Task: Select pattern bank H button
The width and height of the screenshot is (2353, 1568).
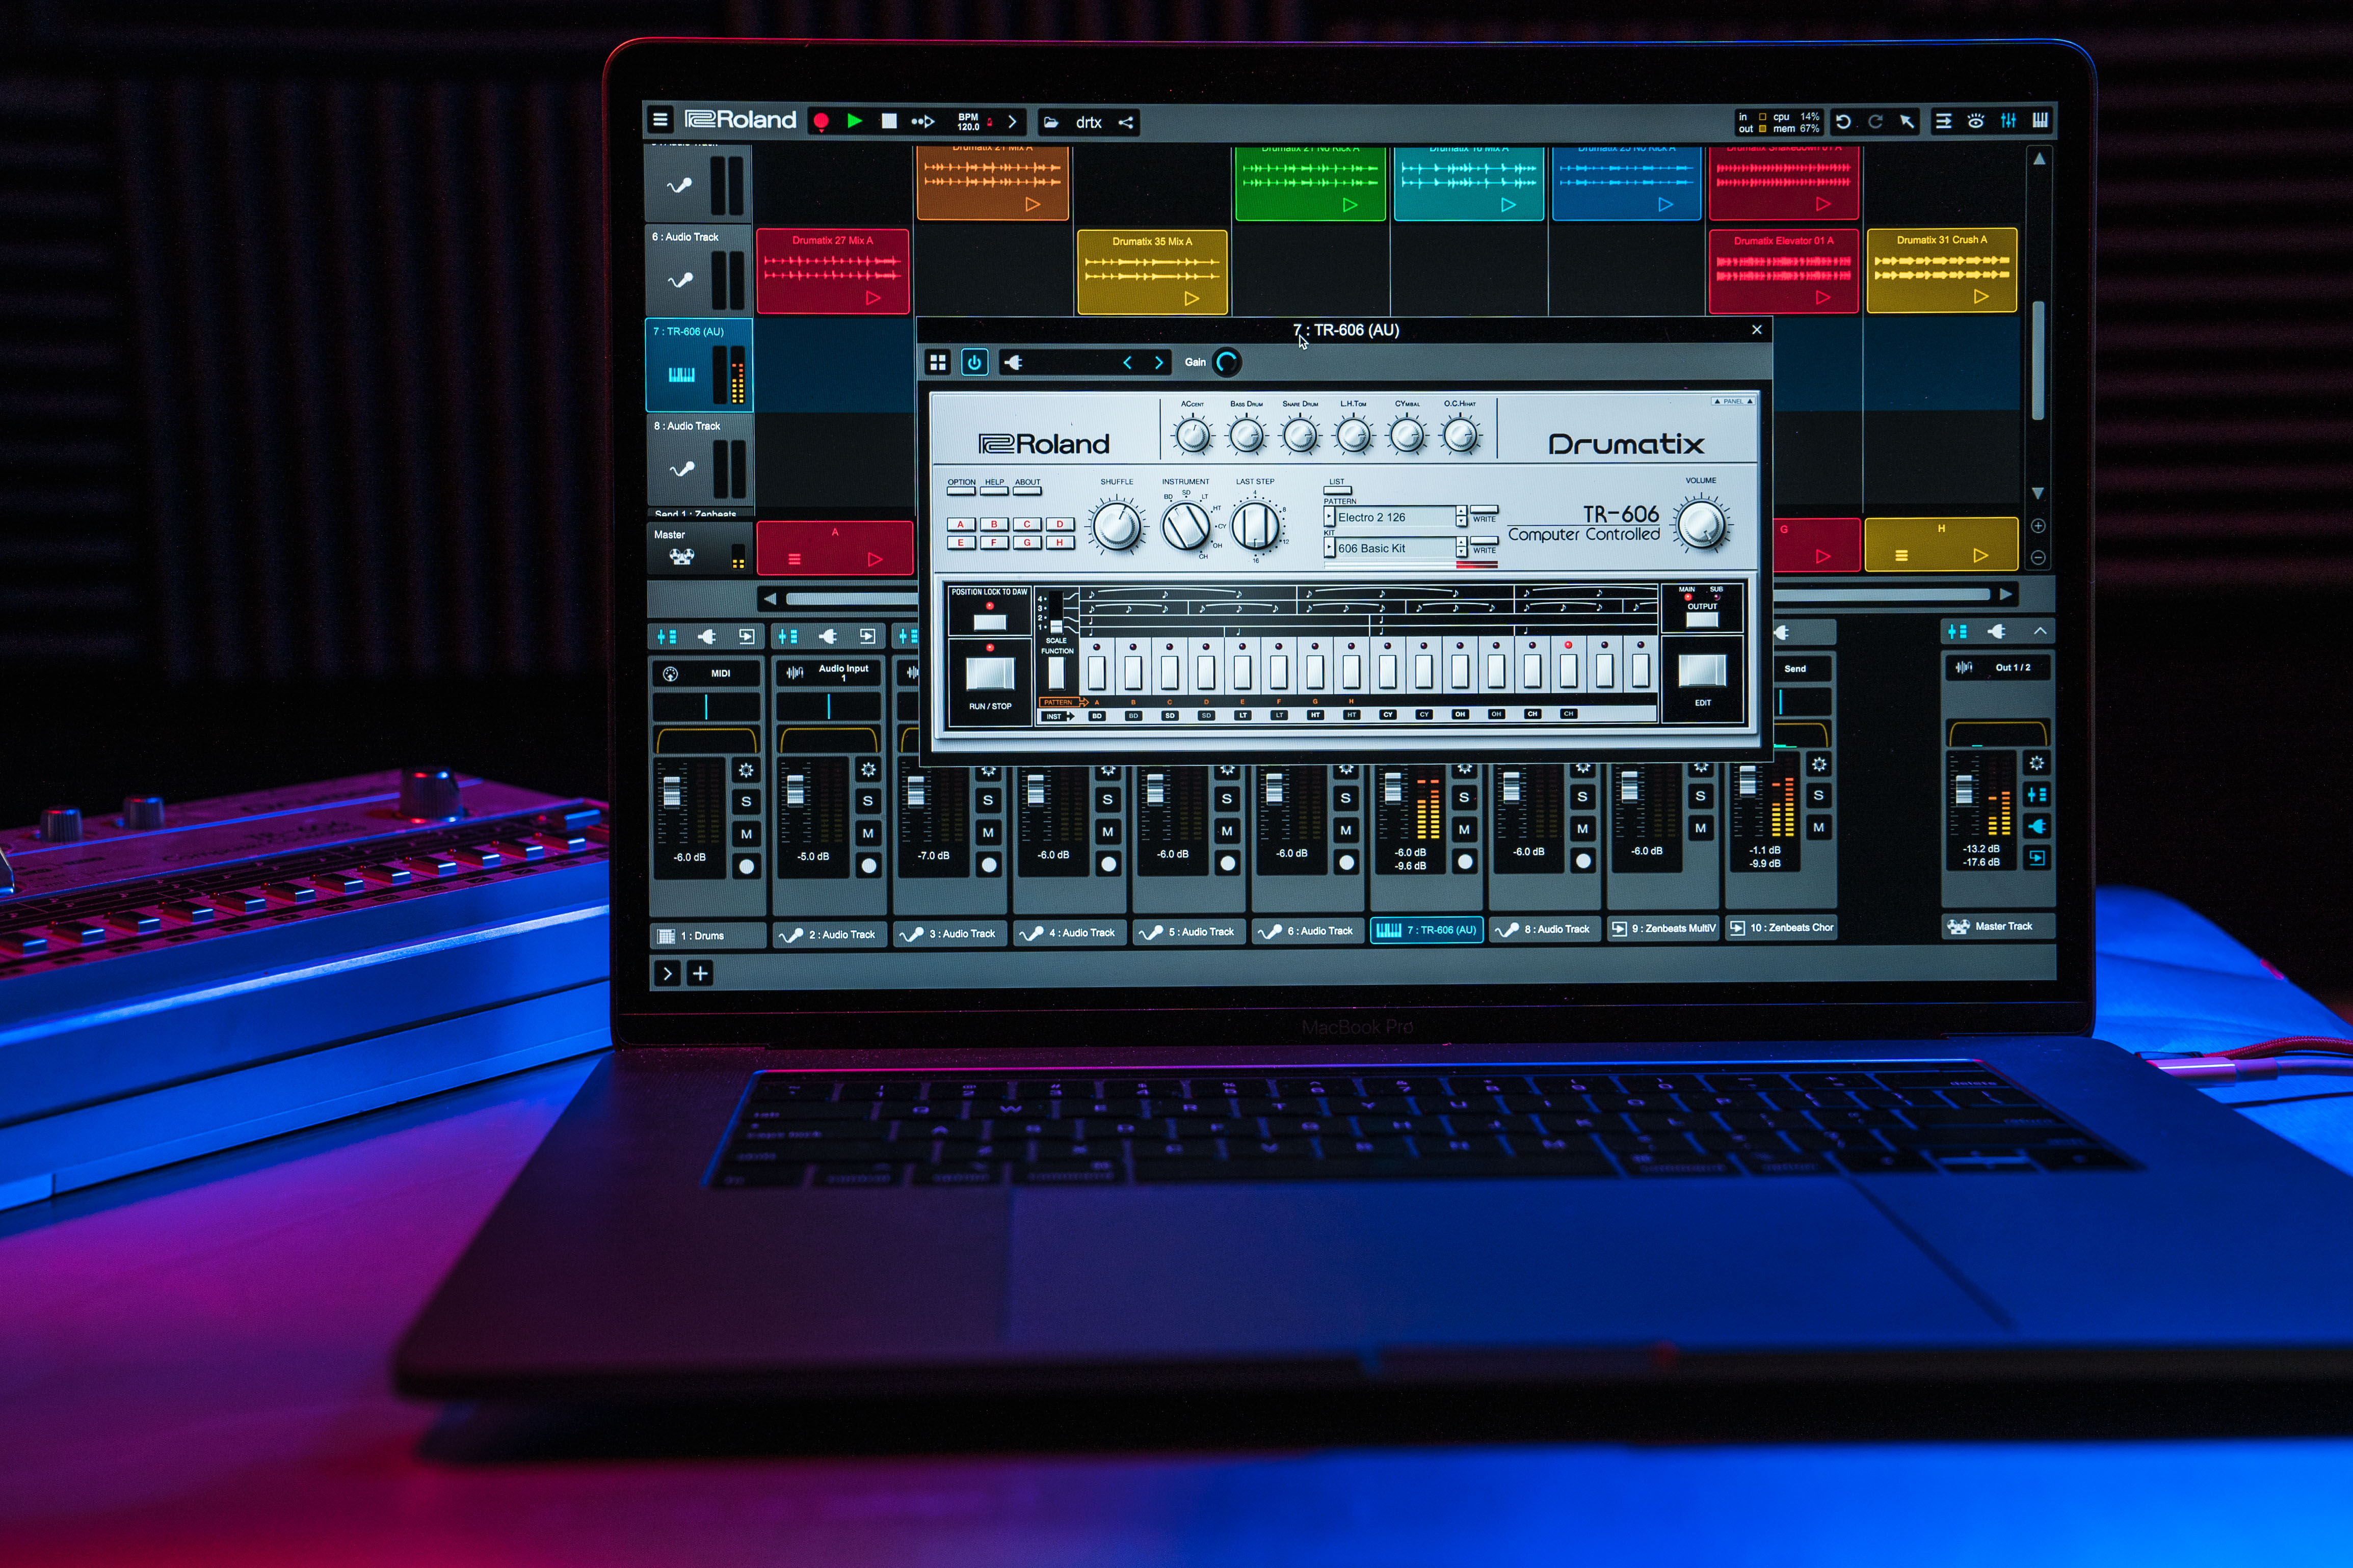Action: tap(1060, 543)
